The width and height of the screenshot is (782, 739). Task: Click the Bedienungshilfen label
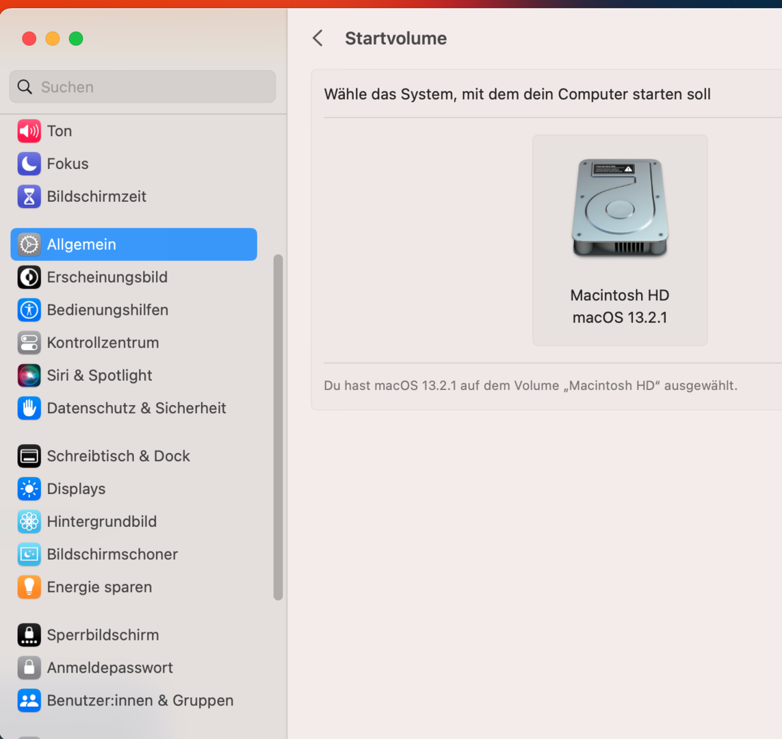(107, 310)
